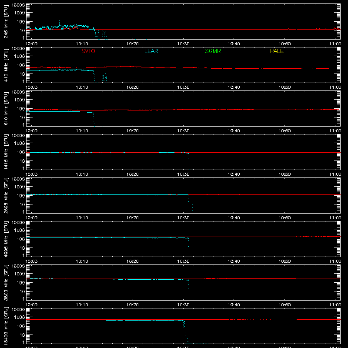Click the 10:00 time label under 4995 MHz panel
The width and height of the screenshot is (348, 348).
coord(31,261)
